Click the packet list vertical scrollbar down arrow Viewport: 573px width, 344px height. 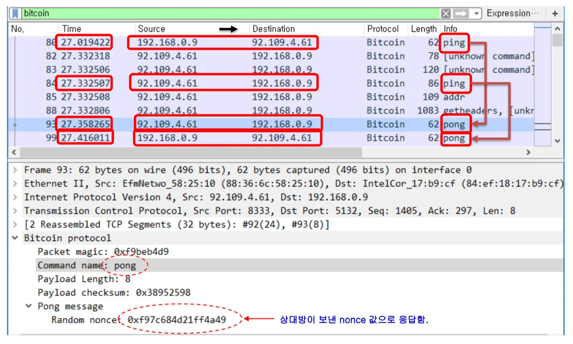(557, 141)
